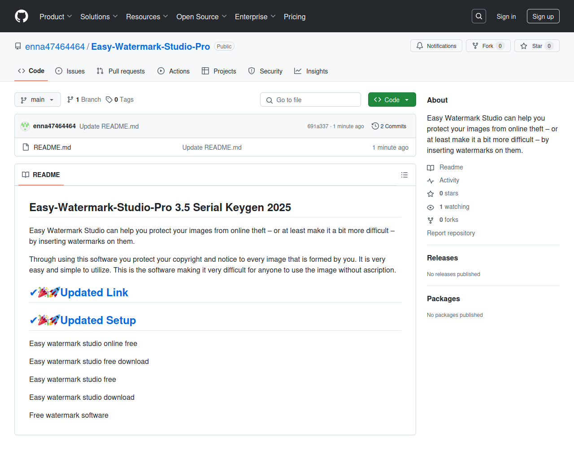
Task: Switch to the Code tab
Action: coord(31,71)
